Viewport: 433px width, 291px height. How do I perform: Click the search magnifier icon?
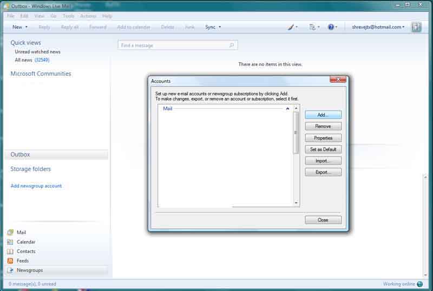click(232, 45)
